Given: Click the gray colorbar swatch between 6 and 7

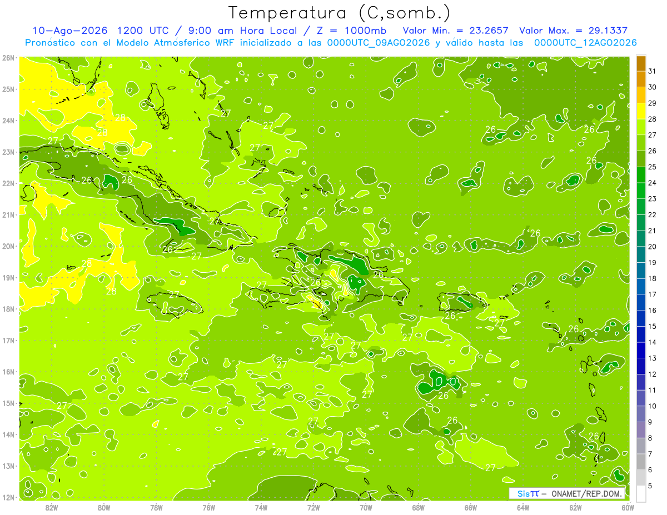Looking at the screenshot, I should 641,462.
